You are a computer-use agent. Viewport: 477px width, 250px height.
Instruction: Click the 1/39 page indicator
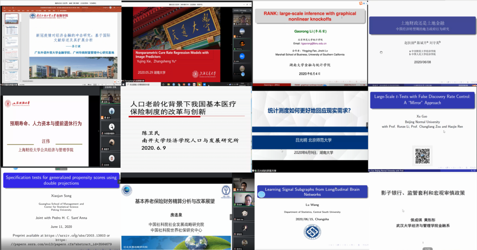click(363, 85)
